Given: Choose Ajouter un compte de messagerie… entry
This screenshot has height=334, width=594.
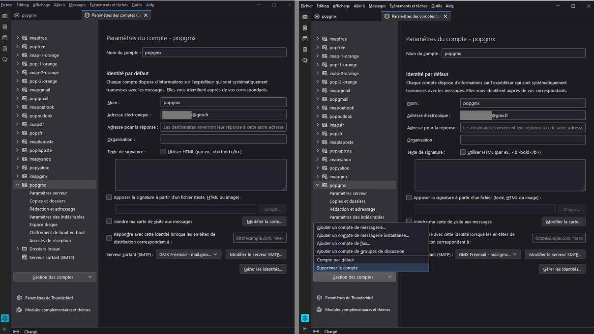Looking at the screenshot, I should [x=371, y=227].
